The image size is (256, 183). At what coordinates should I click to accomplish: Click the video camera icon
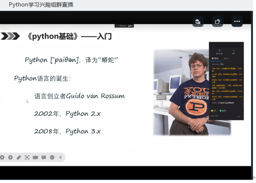point(35,157)
